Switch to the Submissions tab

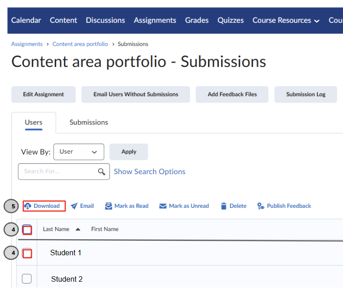click(x=89, y=123)
